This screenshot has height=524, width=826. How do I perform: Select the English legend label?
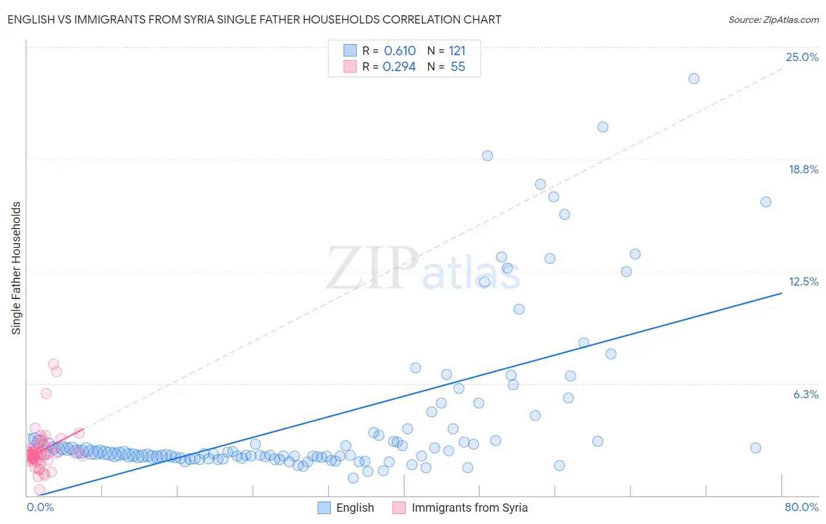click(x=355, y=508)
